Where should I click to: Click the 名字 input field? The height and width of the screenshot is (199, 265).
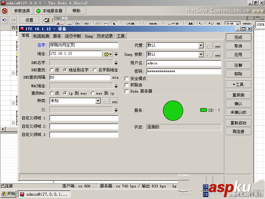point(84,45)
